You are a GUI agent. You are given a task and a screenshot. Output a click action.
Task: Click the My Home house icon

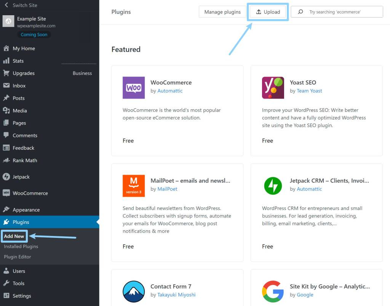6,48
